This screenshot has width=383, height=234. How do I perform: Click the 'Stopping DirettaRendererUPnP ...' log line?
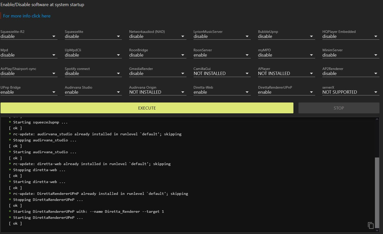46,200
